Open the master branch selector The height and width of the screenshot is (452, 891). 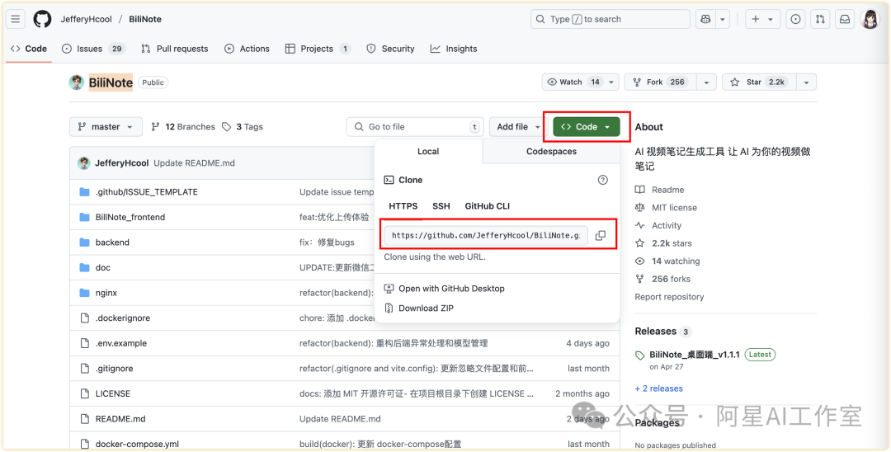point(105,127)
